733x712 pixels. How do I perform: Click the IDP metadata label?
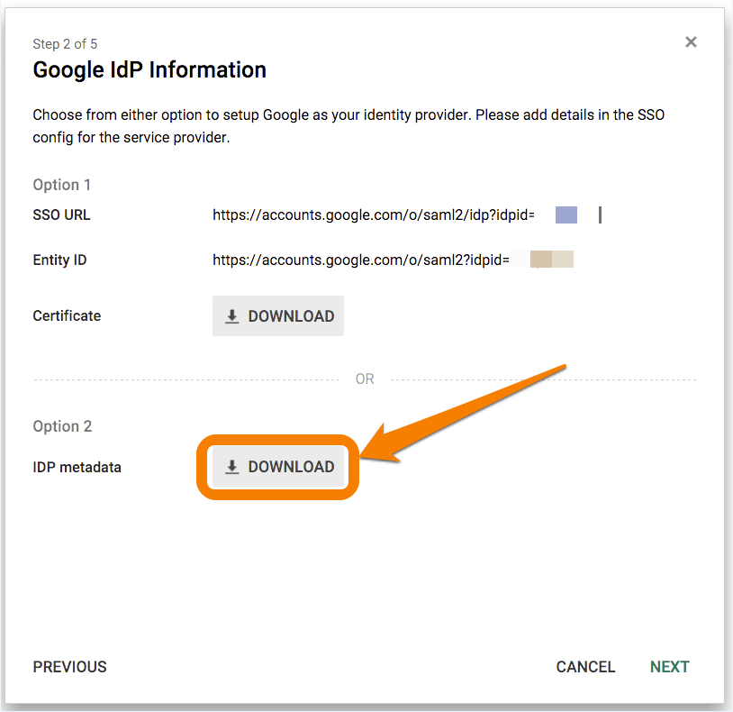(x=77, y=467)
